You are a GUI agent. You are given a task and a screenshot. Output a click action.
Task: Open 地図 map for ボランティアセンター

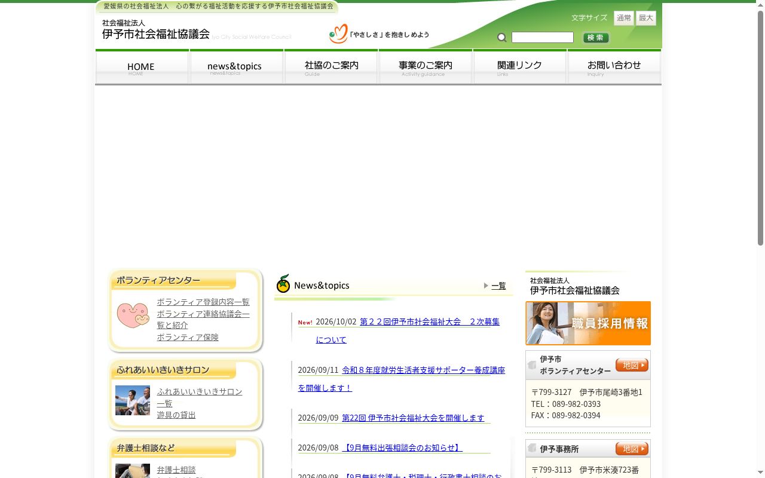point(632,365)
